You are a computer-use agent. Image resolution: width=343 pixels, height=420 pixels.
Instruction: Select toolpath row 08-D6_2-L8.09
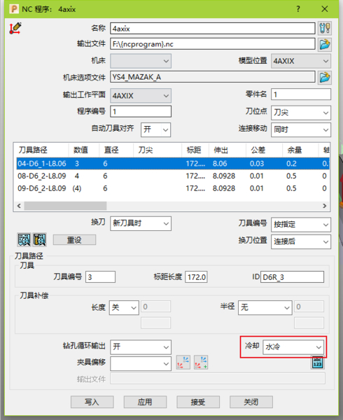pos(173,176)
